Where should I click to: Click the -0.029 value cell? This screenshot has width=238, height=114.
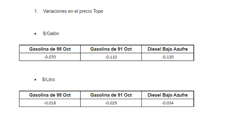click(x=111, y=103)
